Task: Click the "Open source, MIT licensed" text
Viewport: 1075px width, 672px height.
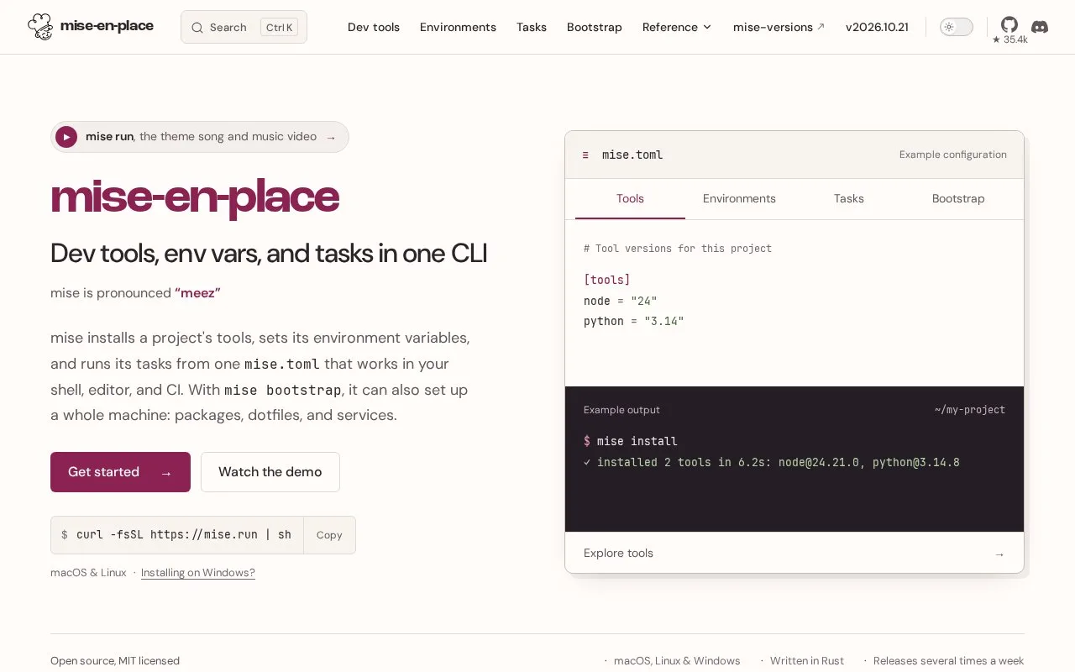Action: coord(115,661)
